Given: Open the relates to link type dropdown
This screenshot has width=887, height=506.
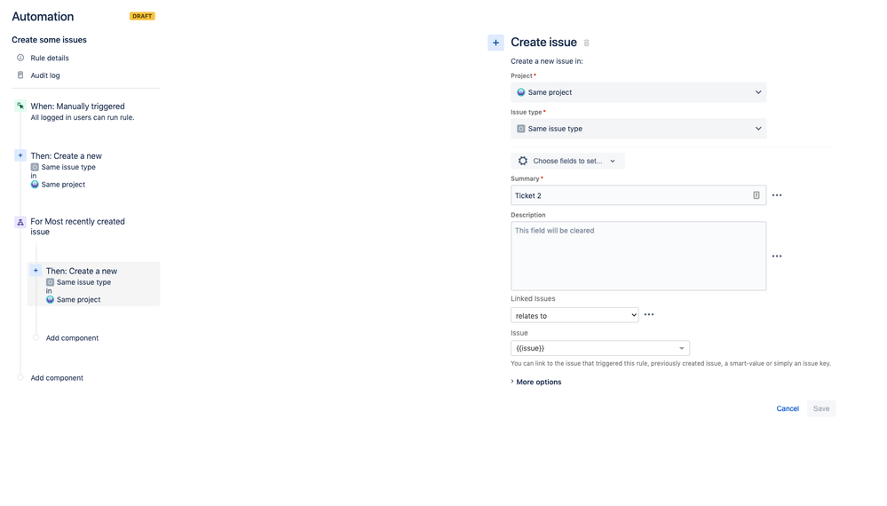Looking at the screenshot, I should 574,315.
